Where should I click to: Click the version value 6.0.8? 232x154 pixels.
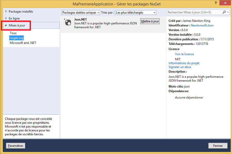pos(185,30)
